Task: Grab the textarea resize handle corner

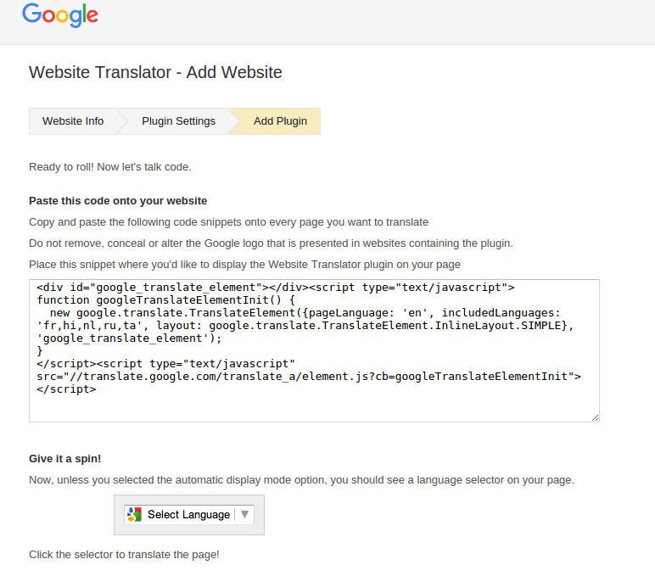Action: 596,417
